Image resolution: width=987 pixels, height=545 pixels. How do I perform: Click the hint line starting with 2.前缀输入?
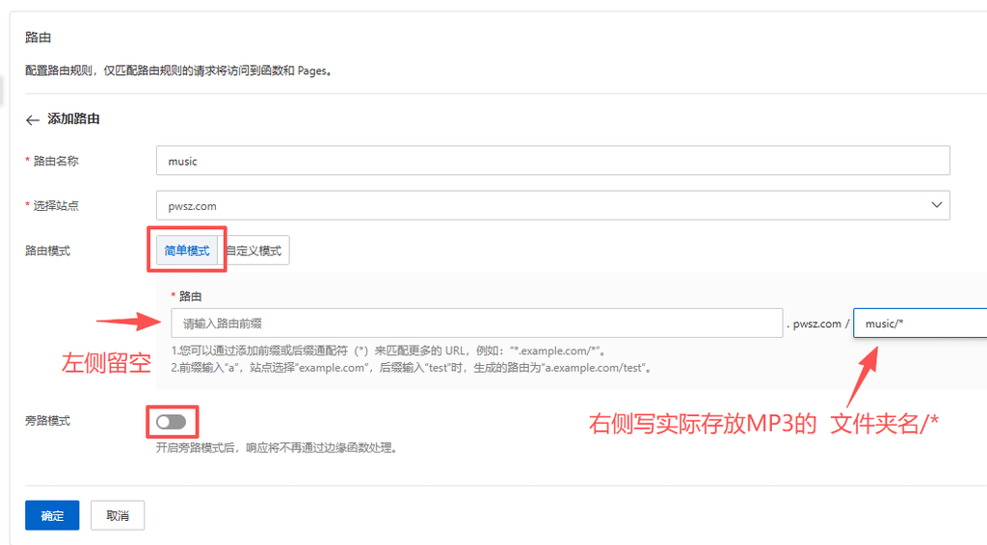[x=413, y=368]
